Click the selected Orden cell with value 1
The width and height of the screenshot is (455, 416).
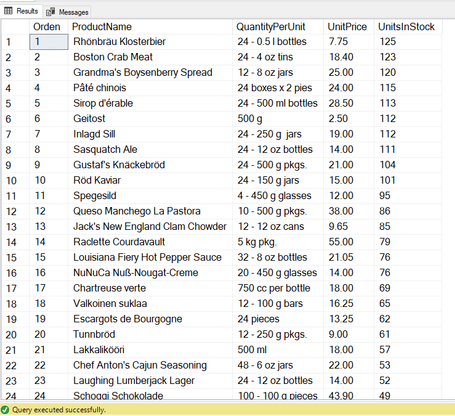[x=49, y=42]
